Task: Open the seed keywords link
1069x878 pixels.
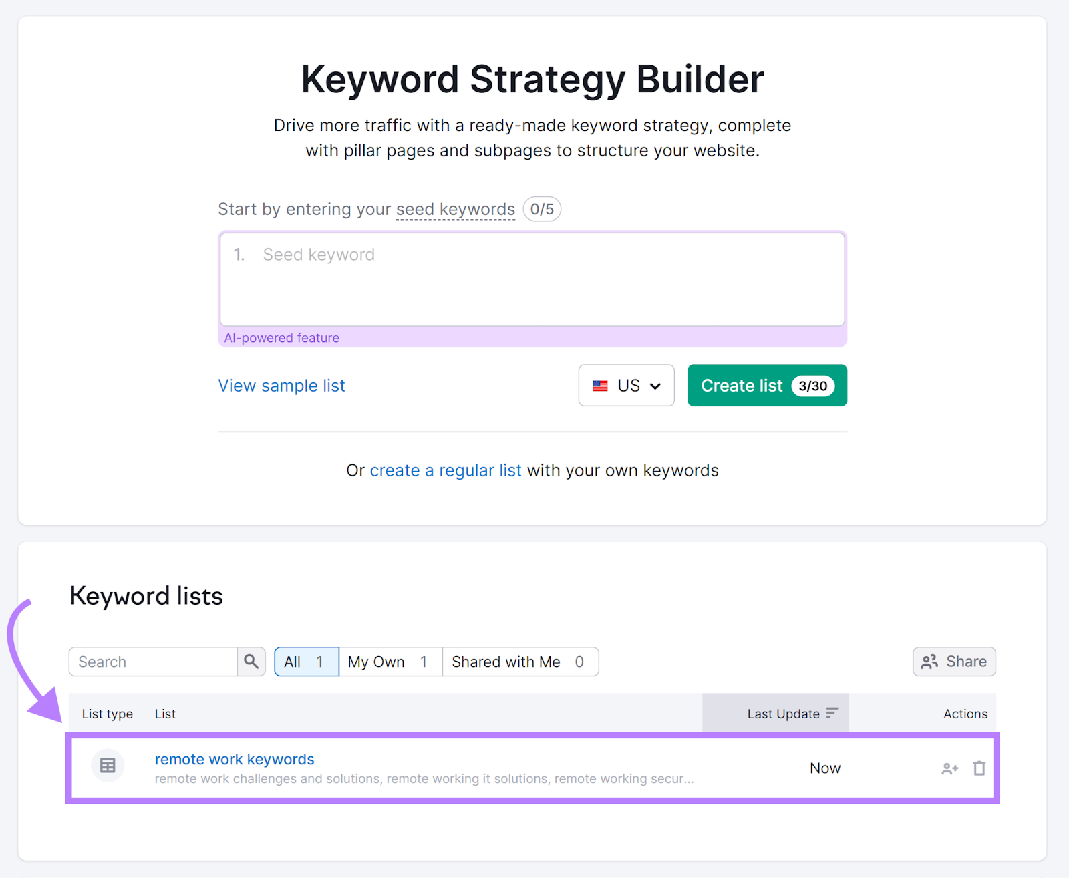Action: (x=455, y=209)
